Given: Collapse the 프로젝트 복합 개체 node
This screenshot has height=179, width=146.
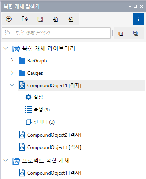Looking at the screenshot, I should (6, 160).
